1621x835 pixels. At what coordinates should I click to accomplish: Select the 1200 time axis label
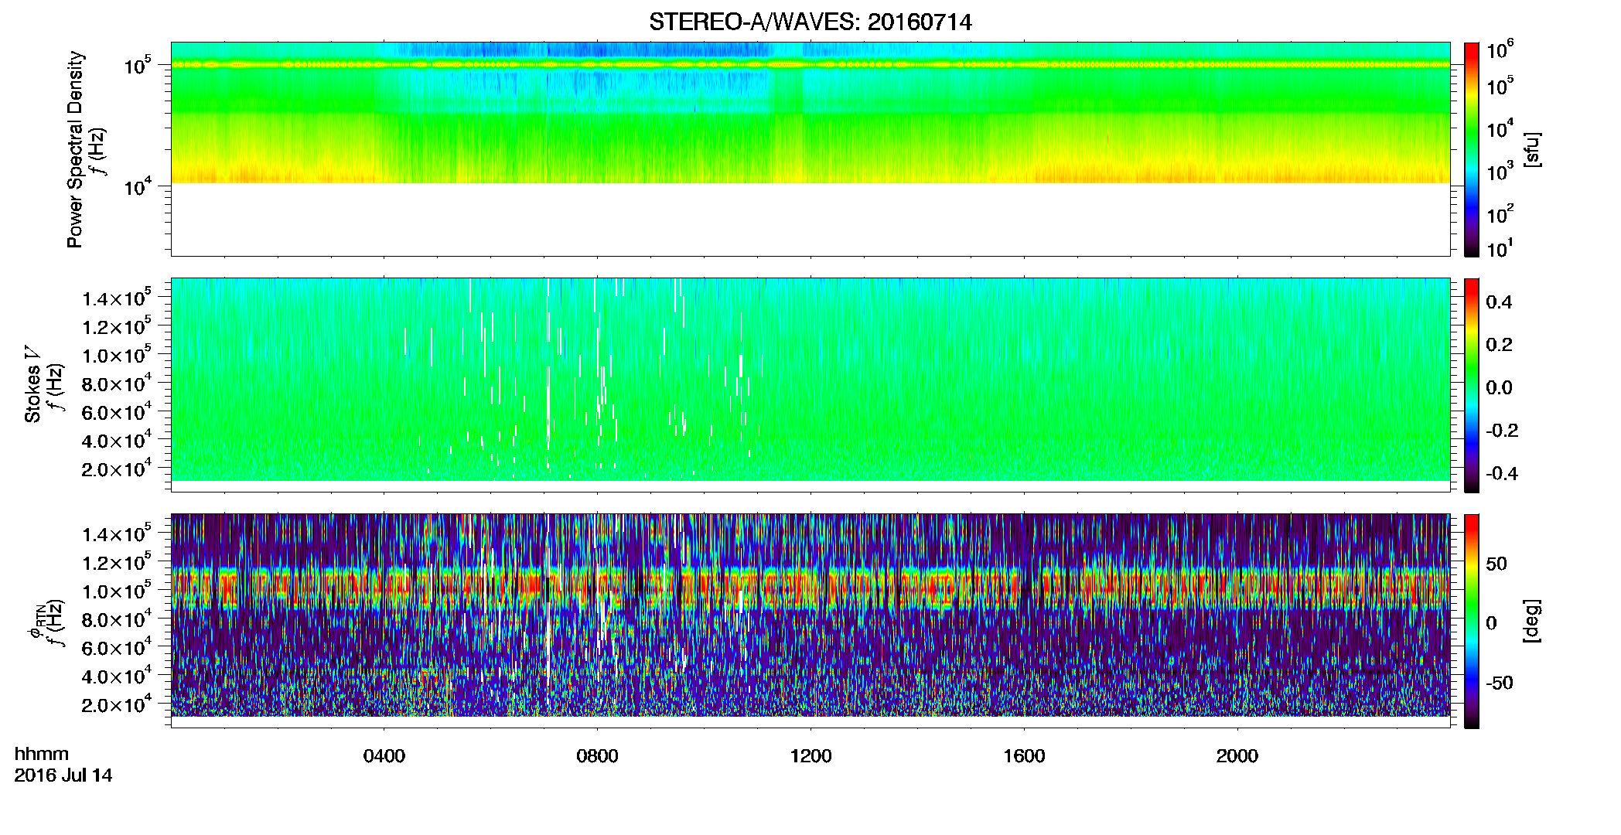click(x=810, y=756)
